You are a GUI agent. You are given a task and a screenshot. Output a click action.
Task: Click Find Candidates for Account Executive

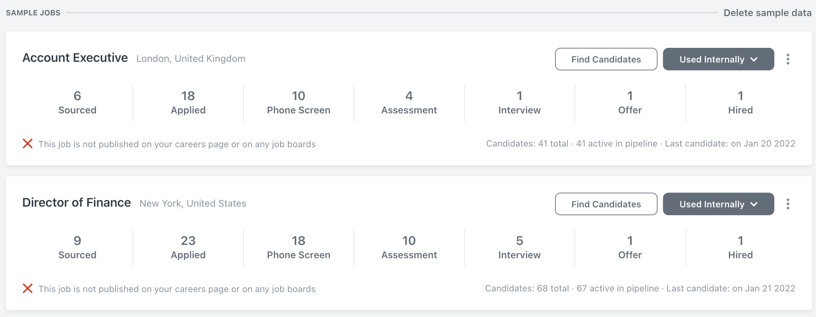pos(606,59)
